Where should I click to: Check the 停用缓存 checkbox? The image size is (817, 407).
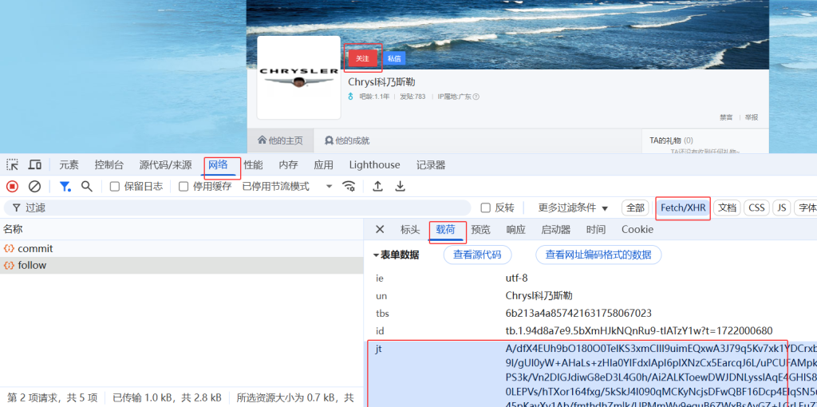point(184,187)
